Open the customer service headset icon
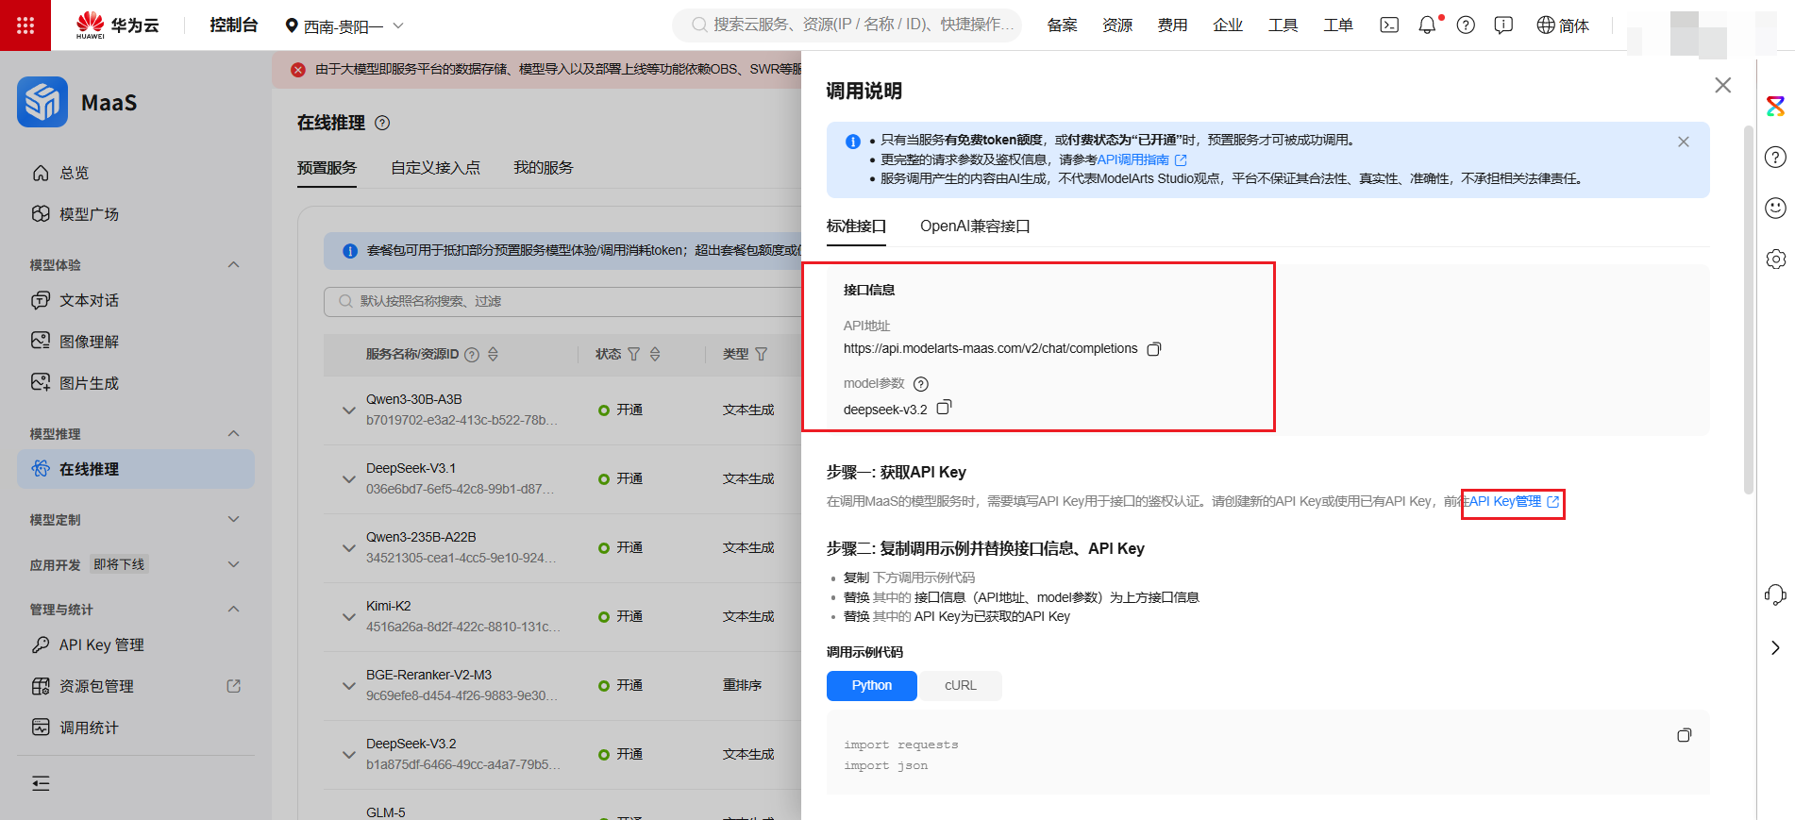Viewport: 1795px width, 820px height. [x=1775, y=594]
